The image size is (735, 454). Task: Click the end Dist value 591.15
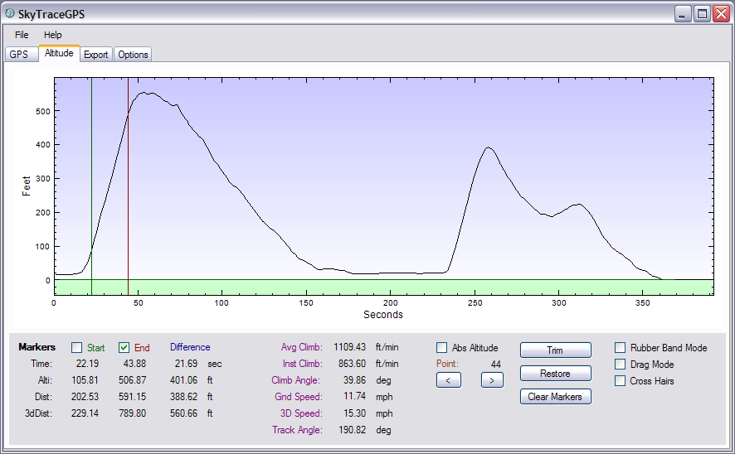pyautogui.click(x=132, y=397)
